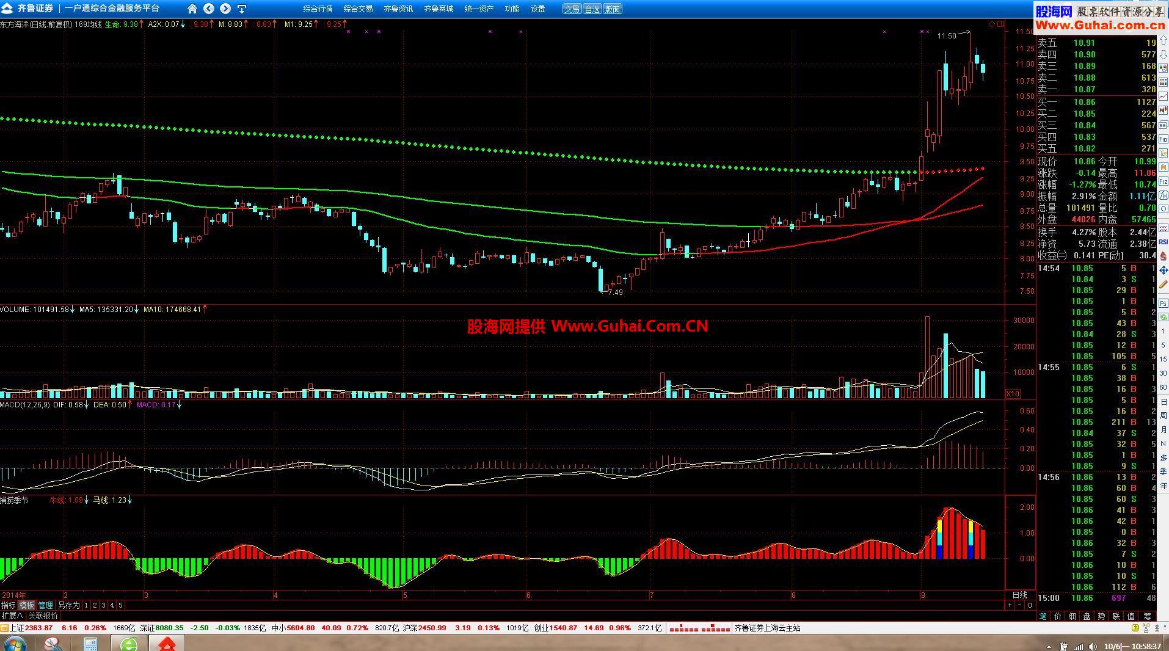Navigate back with the left arrow icon

209,9
